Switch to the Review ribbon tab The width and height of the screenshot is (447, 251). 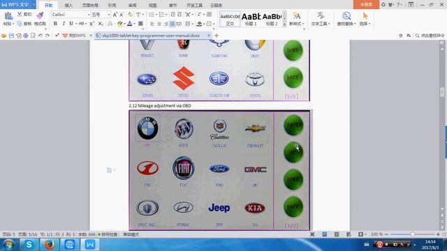click(x=132, y=5)
